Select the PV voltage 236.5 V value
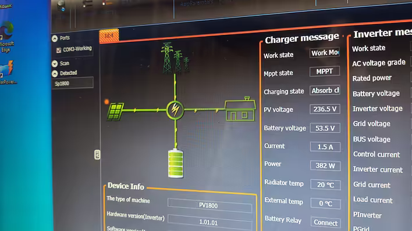Viewport: 412px width, 231px height. click(x=325, y=109)
